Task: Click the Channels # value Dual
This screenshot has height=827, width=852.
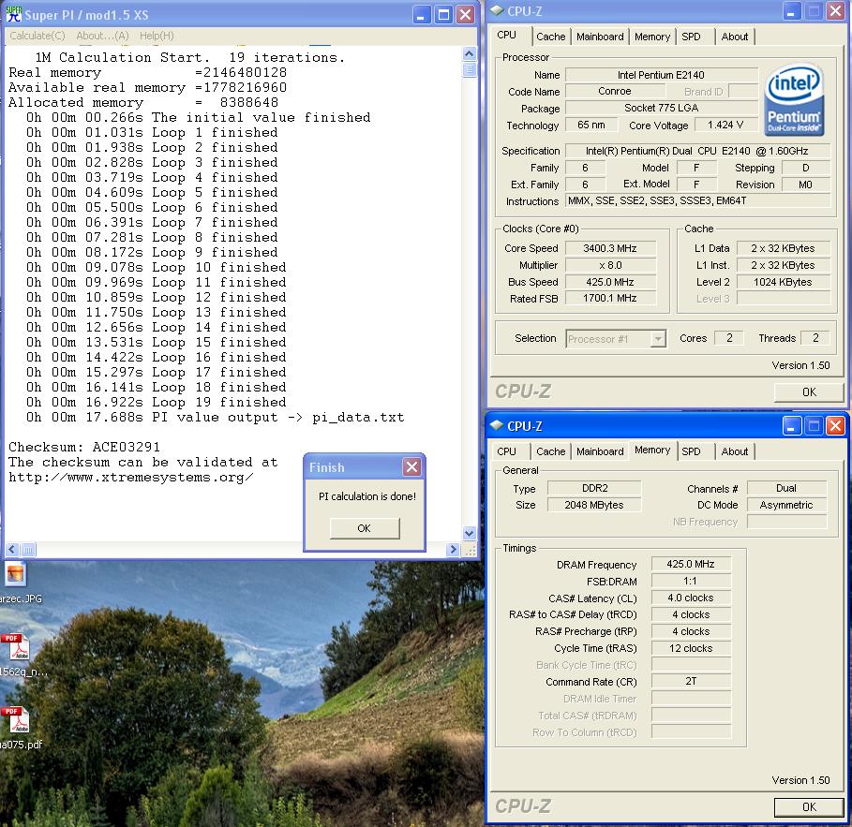Action: pos(786,488)
